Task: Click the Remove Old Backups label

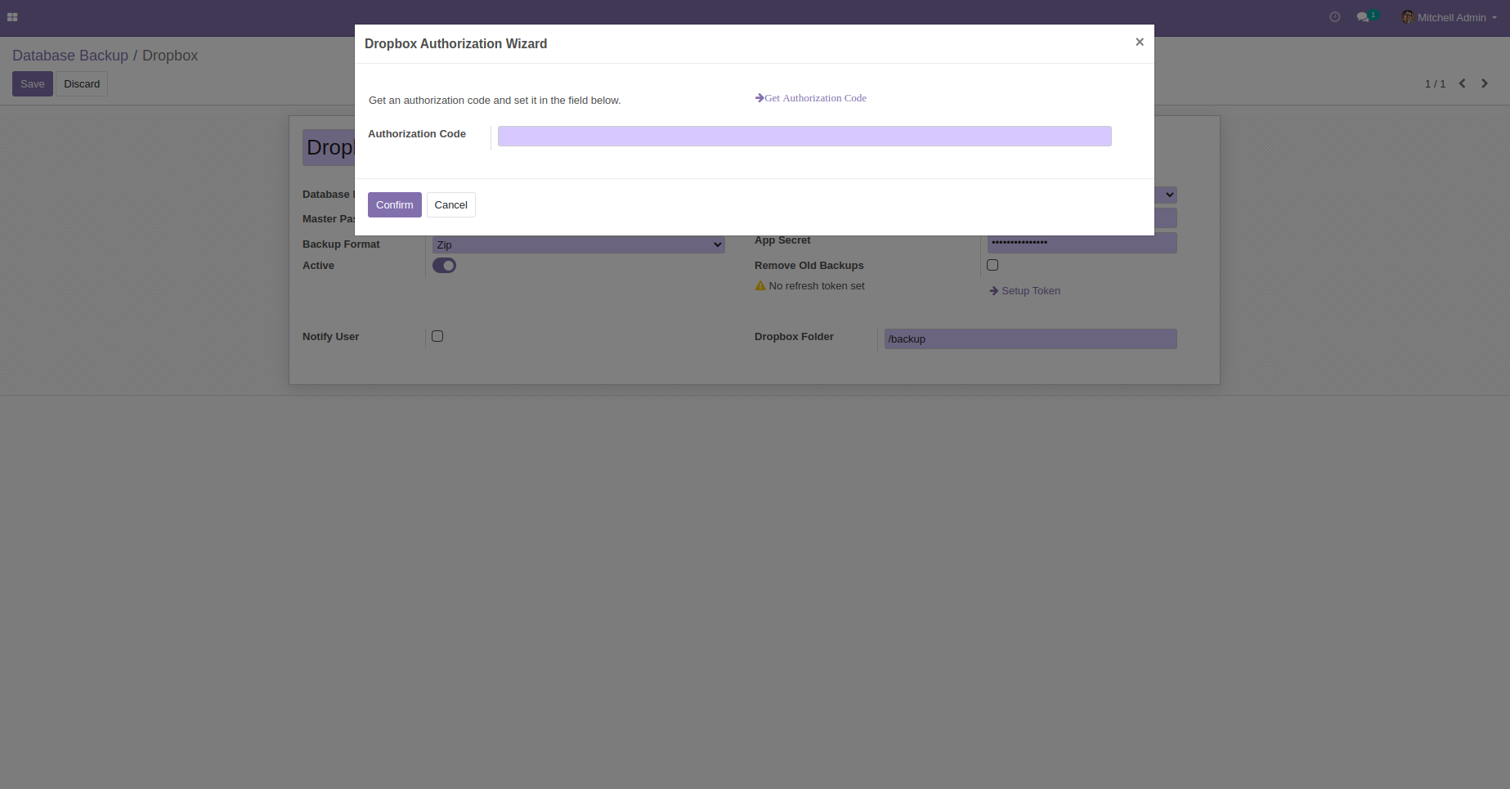Action: pyautogui.click(x=809, y=266)
